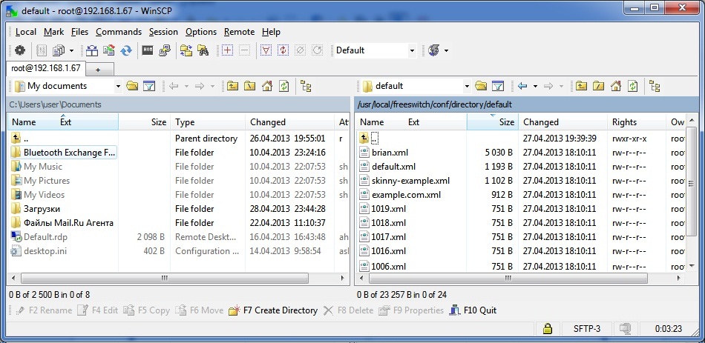
Task: Refresh the remote panel
Action: click(632, 86)
